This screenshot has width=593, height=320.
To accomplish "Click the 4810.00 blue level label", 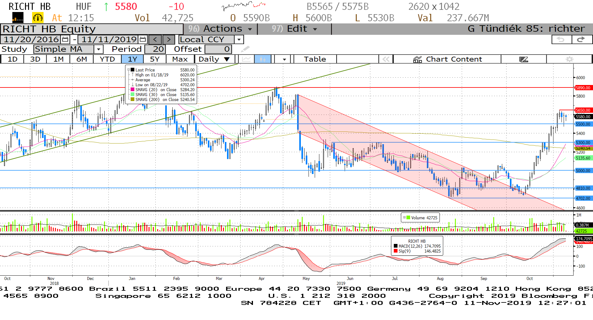I will [x=583, y=188].
